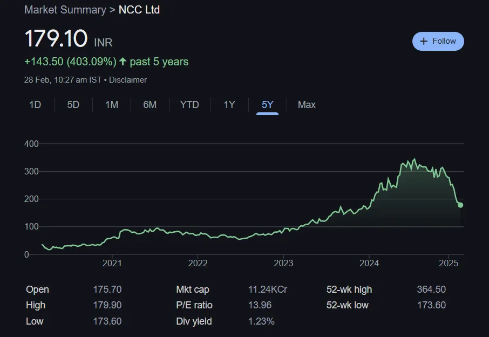Follow NCC Ltd stock
Viewport: 489px width, 337px height.
pos(438,41)
